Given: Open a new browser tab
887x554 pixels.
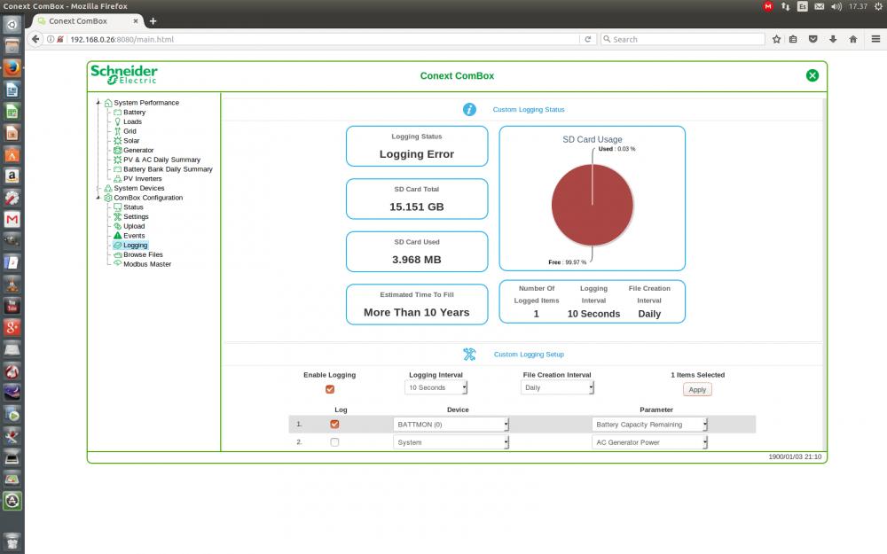Looking at the screenshot, I should [x=153, y=21].
